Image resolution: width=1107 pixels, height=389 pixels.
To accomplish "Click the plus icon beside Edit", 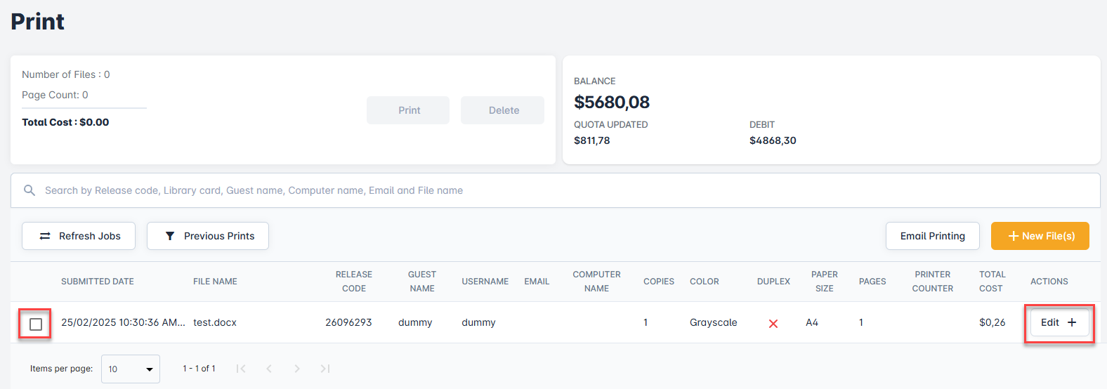I will [1072, 322].
